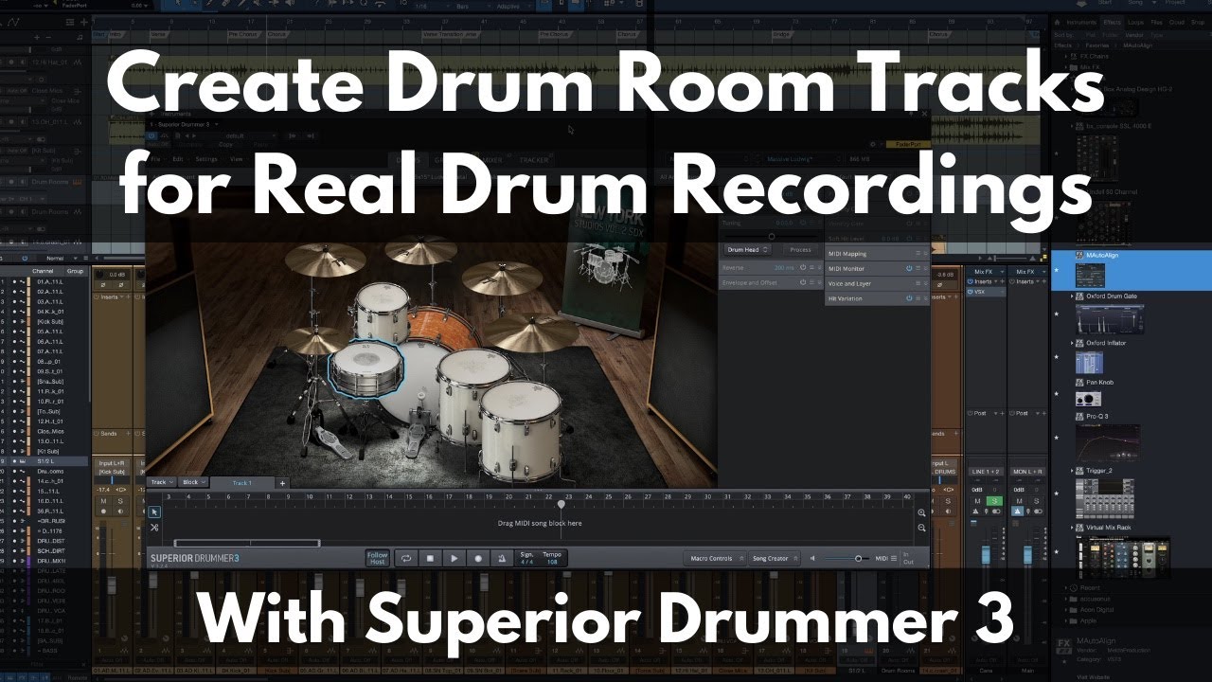Image resolution: width=1212 pixels, height=682 pixels.
Task: Toggle MIDI Monitor power switch
Action: click(908, 269)
